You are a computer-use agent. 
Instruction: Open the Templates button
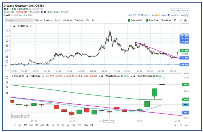[x=166, y=20]
